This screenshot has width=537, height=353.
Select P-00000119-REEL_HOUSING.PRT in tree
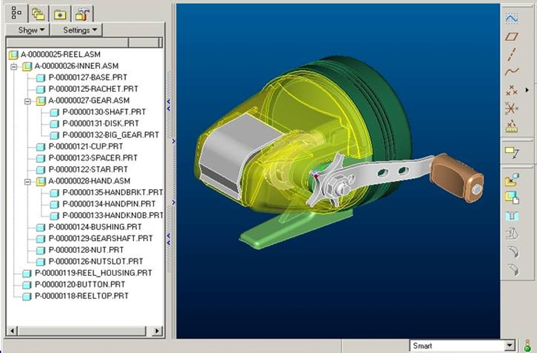click(x=93, y=273)
